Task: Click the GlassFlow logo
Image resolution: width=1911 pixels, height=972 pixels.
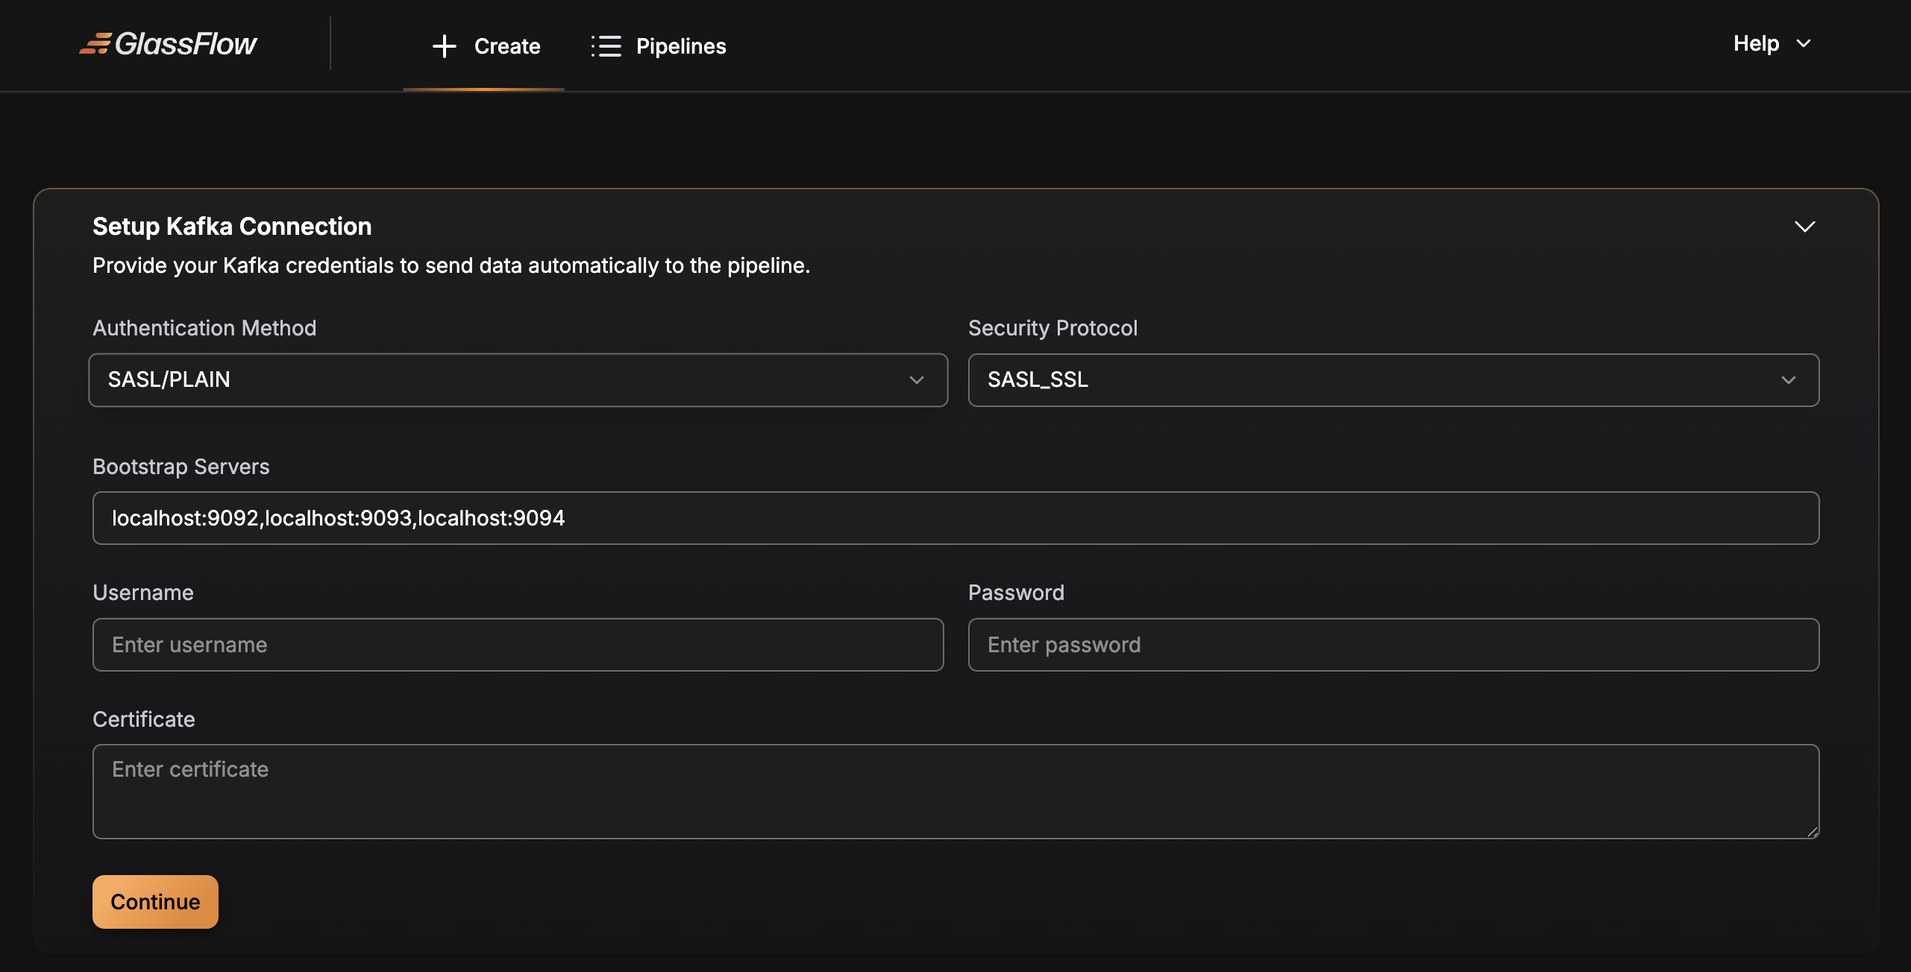Action: click(x=95, y=45)
